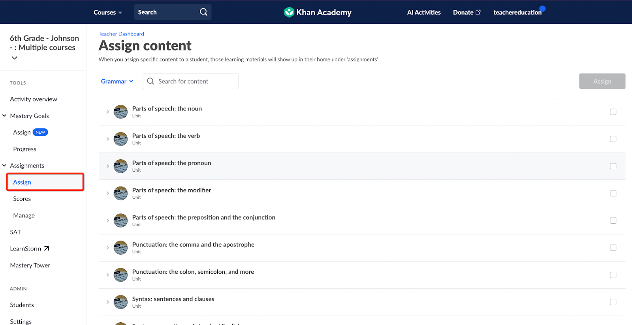Click the header Search field
The height and width of the screenshot is (325, 632).
coord(173,12)
